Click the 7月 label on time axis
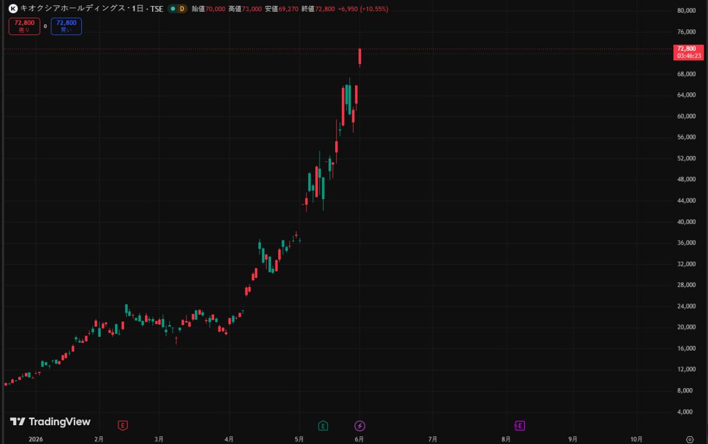The height and width of the screenshot is (444, 708). (x=432, y=439)
